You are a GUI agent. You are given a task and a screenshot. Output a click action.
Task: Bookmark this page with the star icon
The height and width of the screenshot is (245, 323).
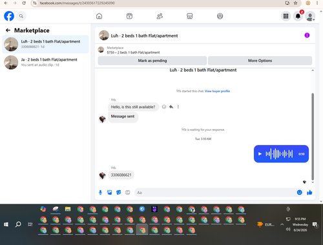point(295,3)
